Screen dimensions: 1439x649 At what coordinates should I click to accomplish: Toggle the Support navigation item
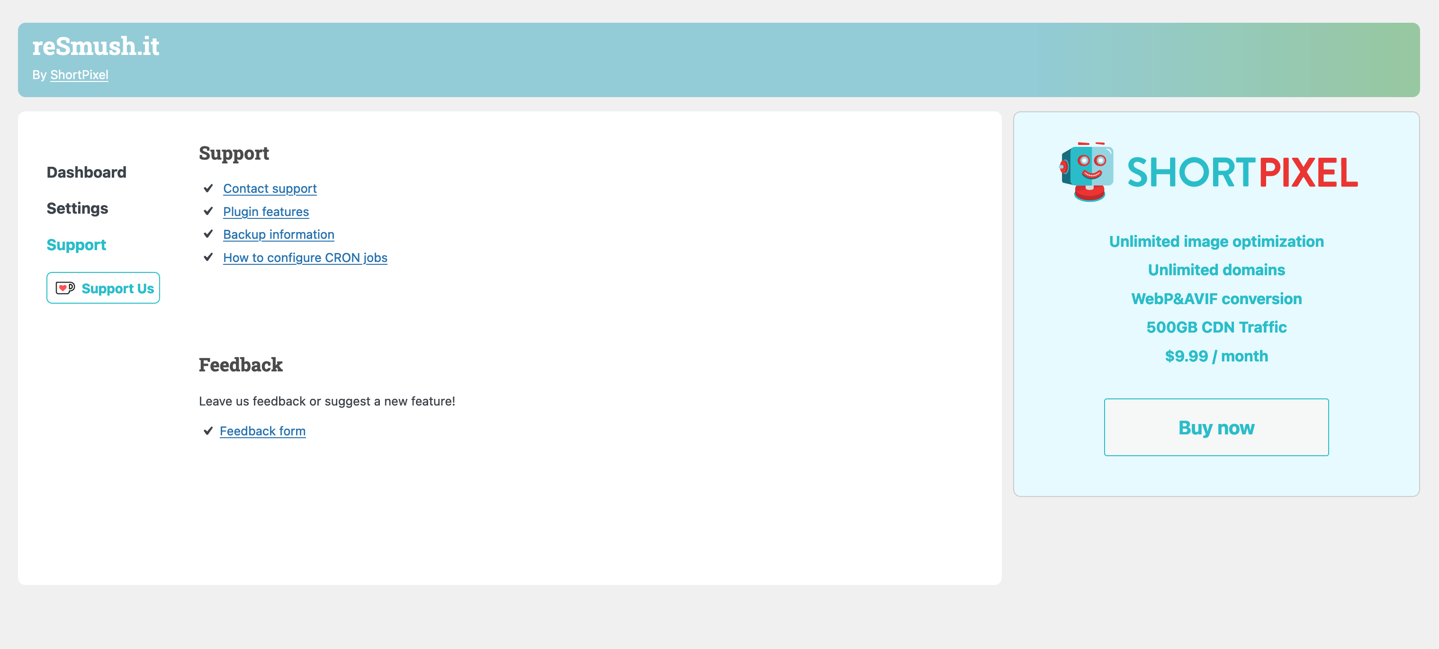[76, 244]
